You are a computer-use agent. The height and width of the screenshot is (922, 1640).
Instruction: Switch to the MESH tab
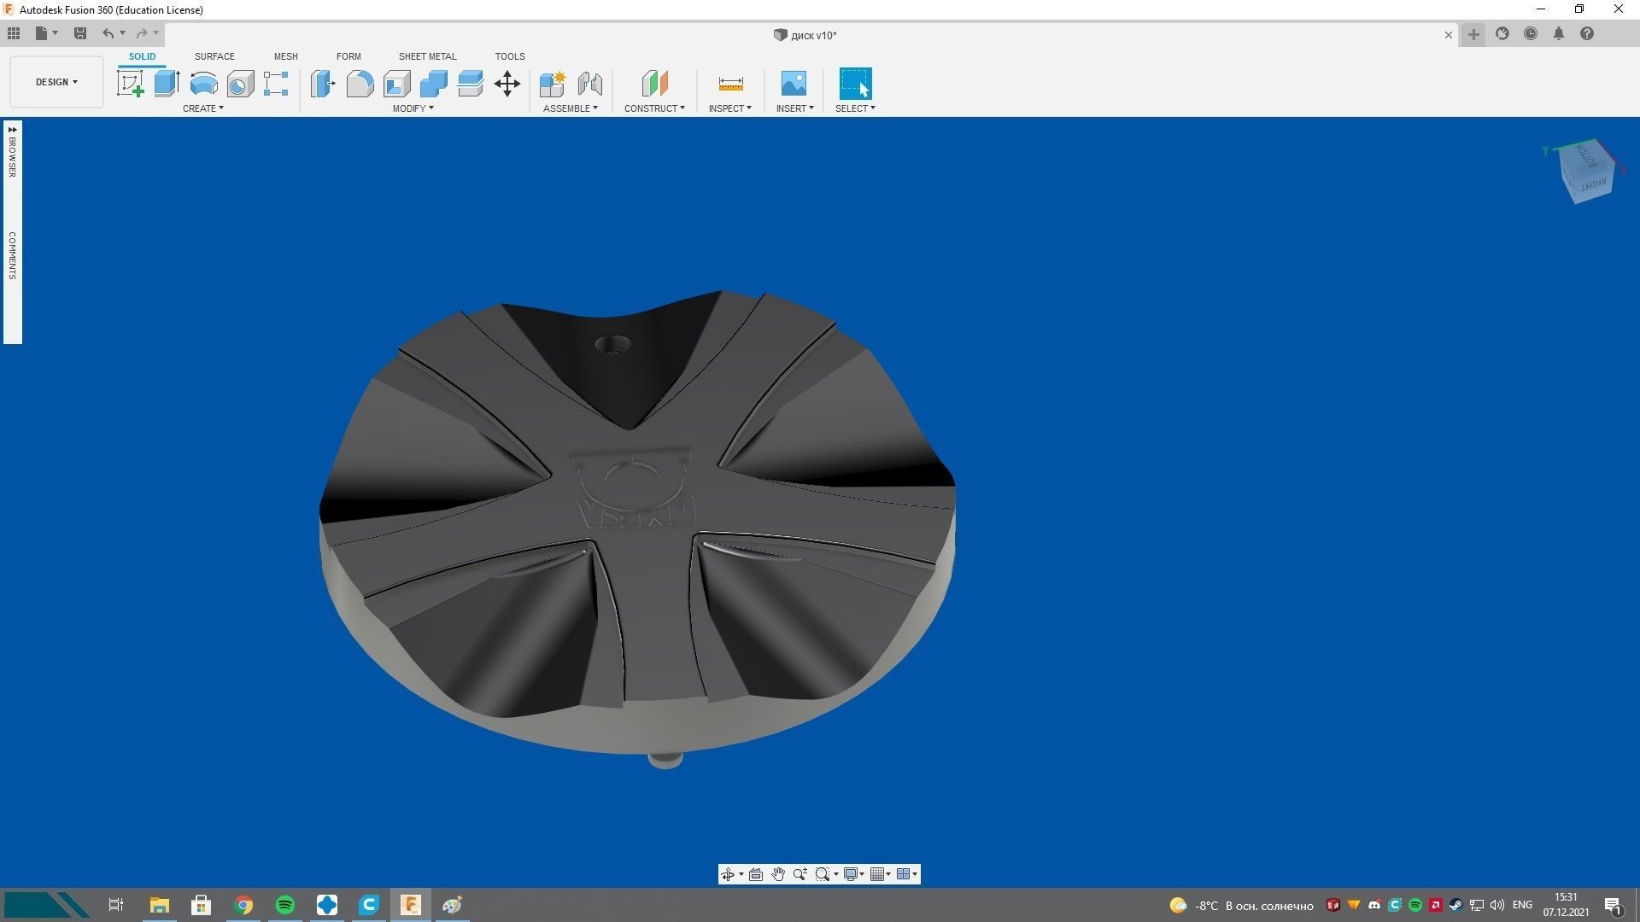(x=286, y=56)
